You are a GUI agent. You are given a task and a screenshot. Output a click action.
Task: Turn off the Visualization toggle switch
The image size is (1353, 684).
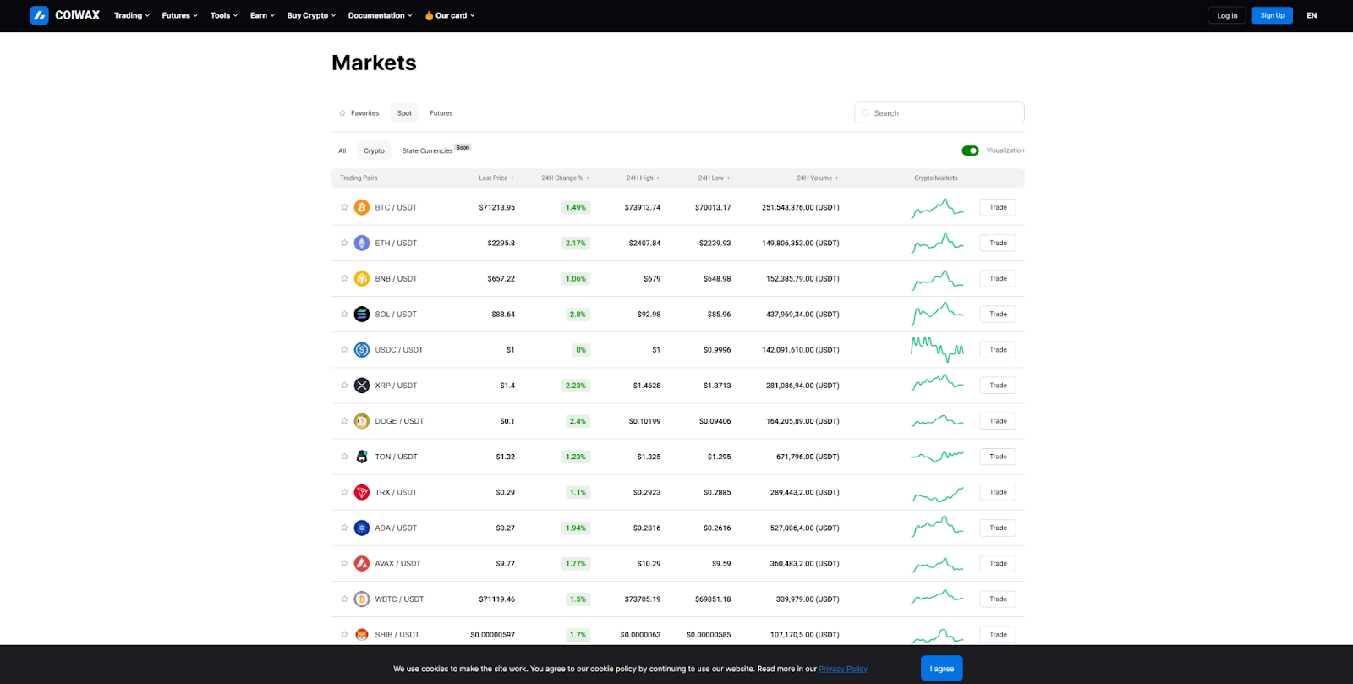pyautogui.click(x=970, y=150)
